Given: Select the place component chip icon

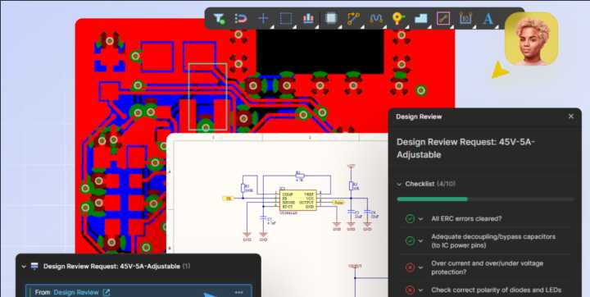Looking at the screenshot, I should pyautogui.click(x=331, y=19).
